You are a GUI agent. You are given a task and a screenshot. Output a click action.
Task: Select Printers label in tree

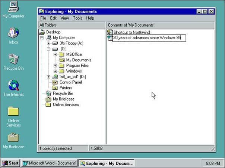(66, 88)
